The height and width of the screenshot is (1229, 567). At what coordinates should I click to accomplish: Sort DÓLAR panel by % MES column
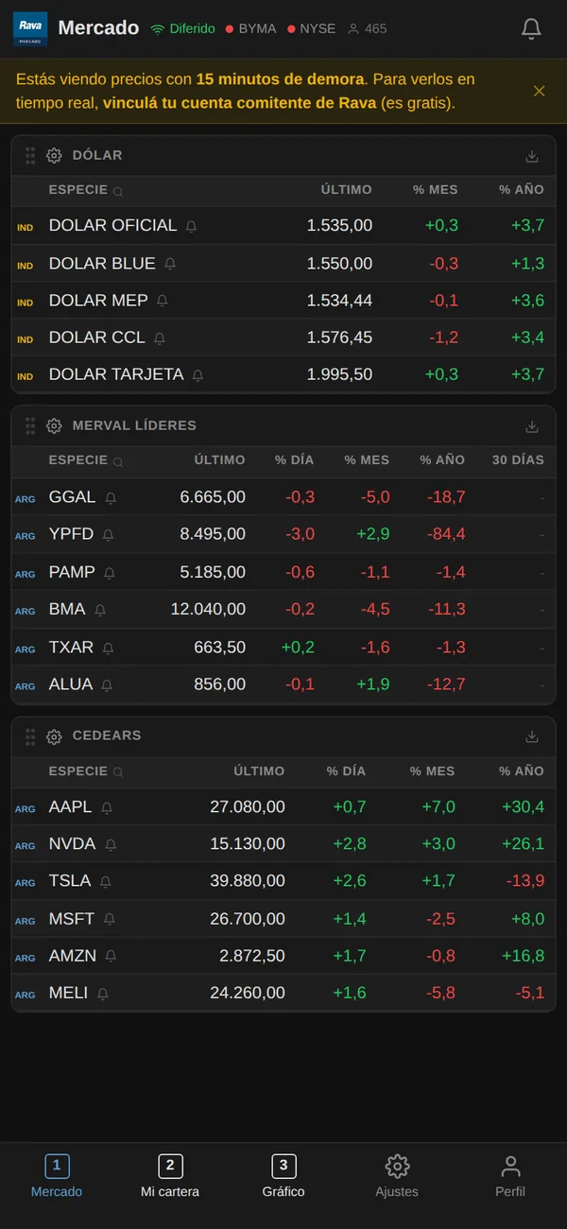pyautogui.click(x=435, y=190)
